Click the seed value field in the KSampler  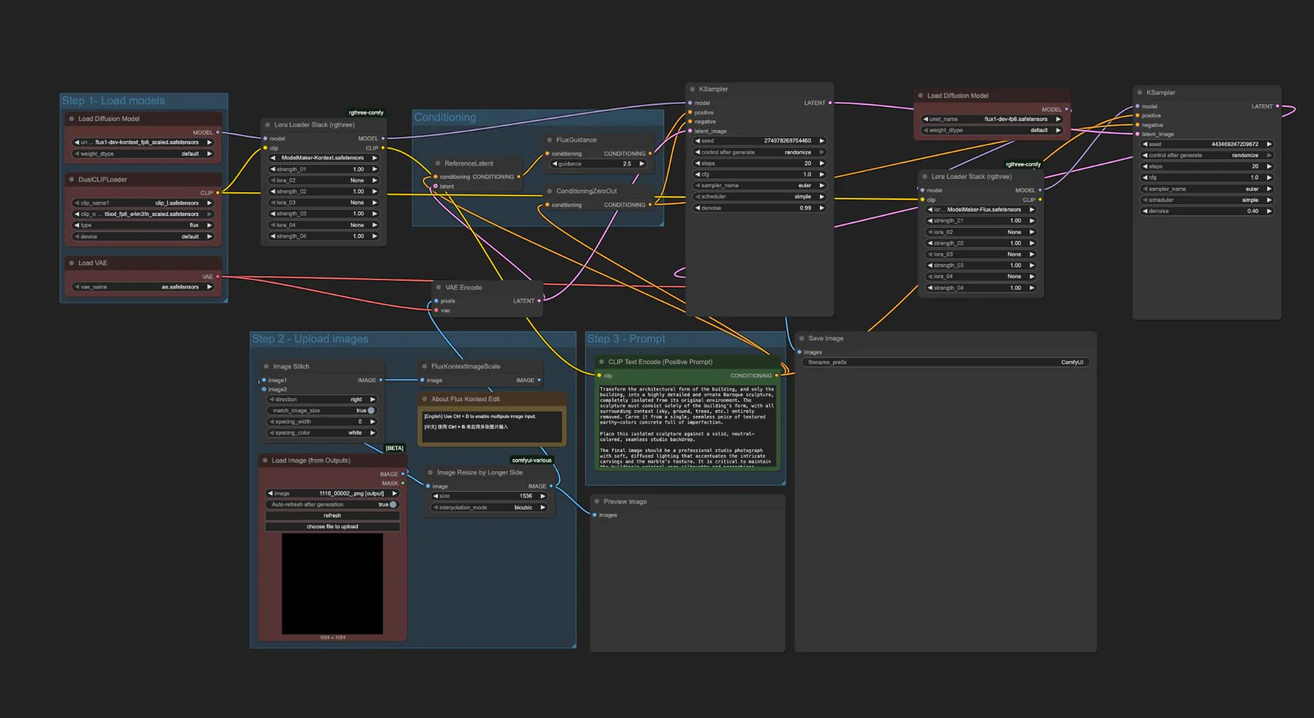pyautogui.click(x=759, y=140)
